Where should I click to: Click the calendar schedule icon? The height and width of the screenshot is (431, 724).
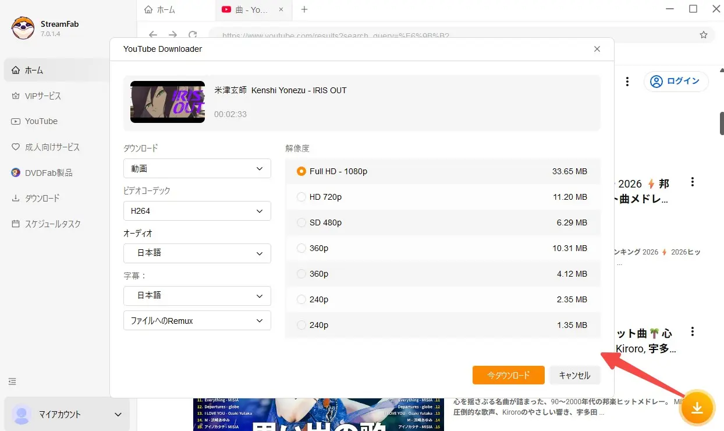16,224
